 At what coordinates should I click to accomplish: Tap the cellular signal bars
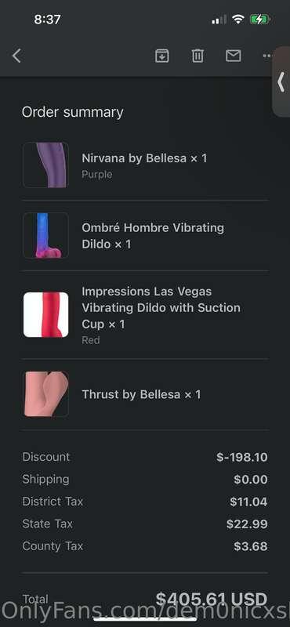pyautogui.click(x=219, y=19)
